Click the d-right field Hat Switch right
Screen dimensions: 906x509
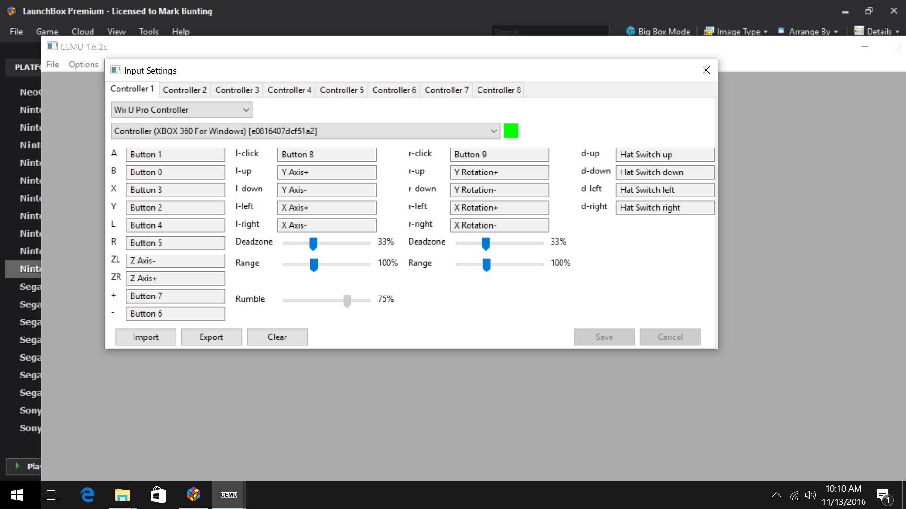click(665, 207)
